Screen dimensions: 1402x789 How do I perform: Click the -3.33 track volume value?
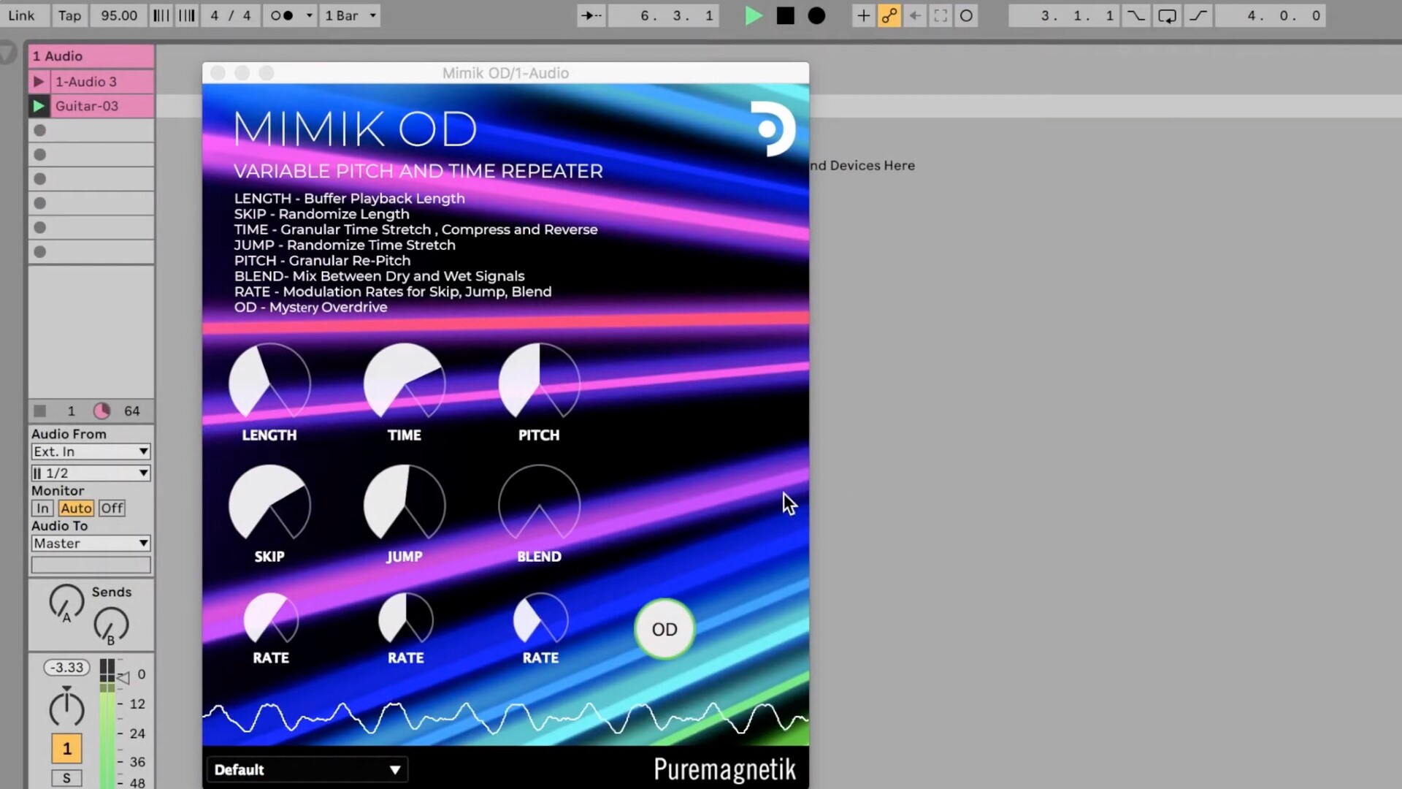pos(67,668)
